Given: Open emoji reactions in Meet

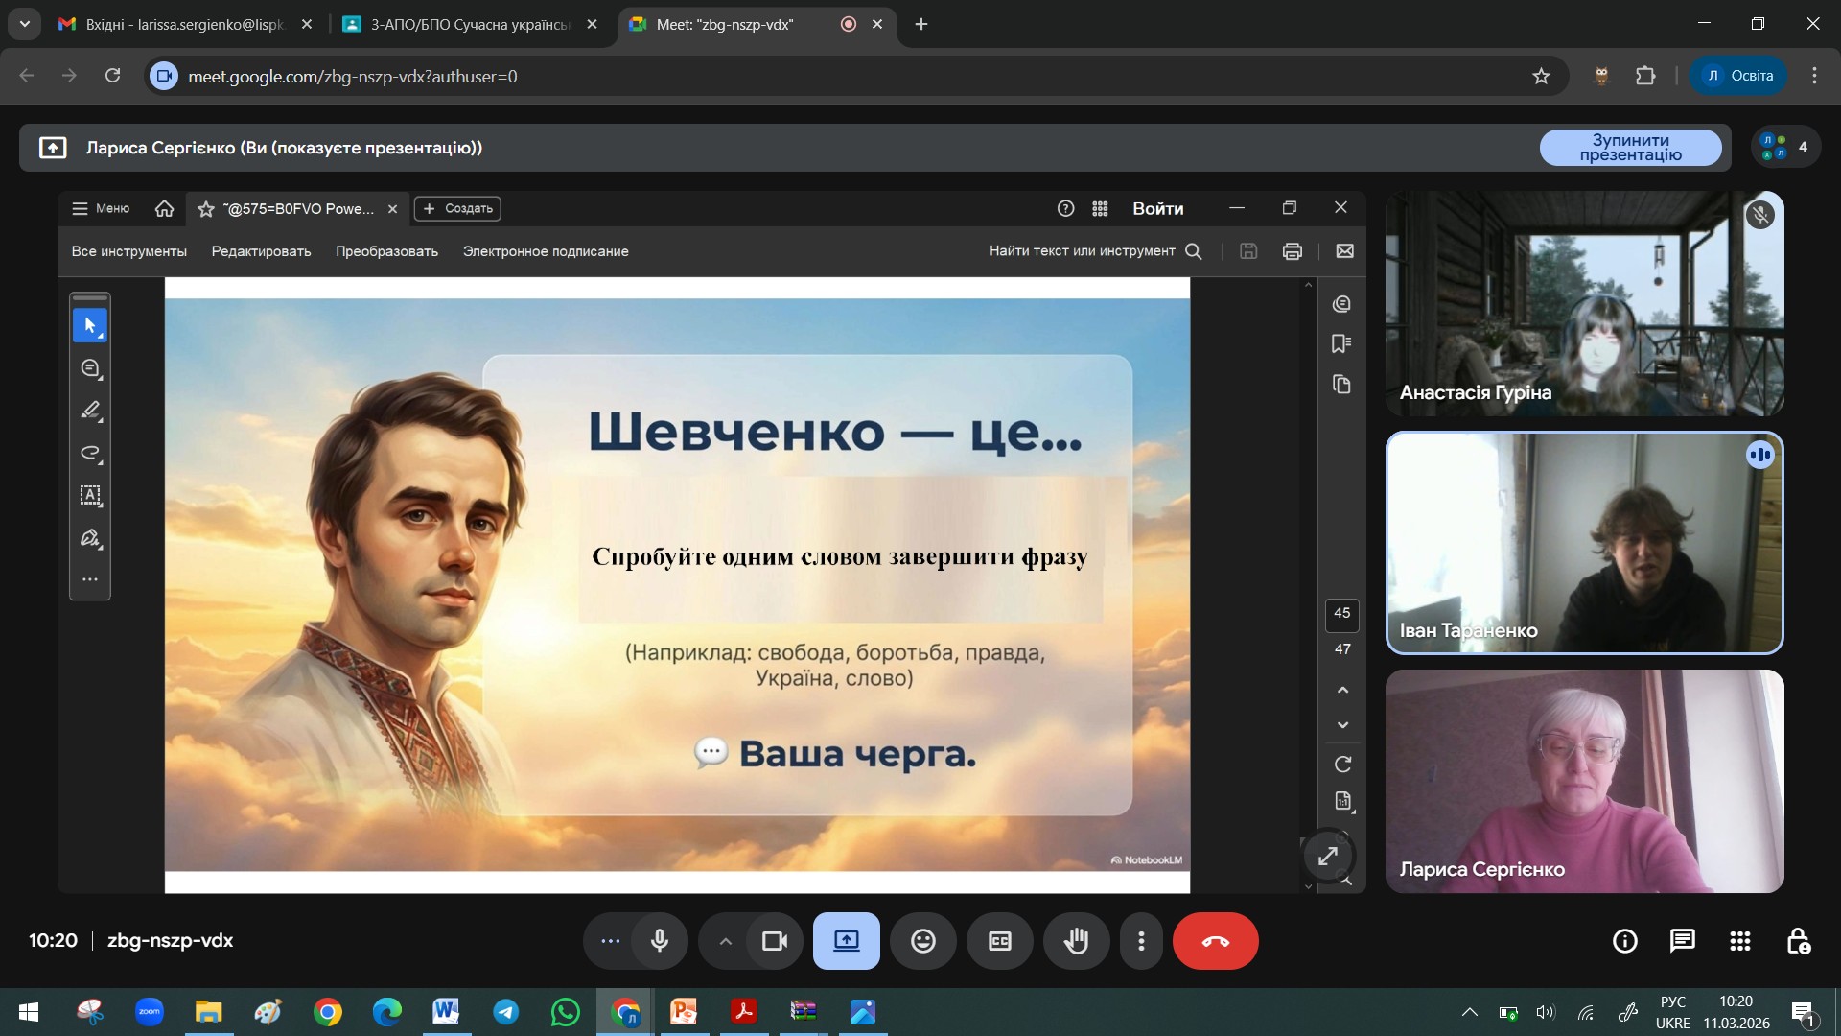Looking at the screenshot, I should (922, 941).
